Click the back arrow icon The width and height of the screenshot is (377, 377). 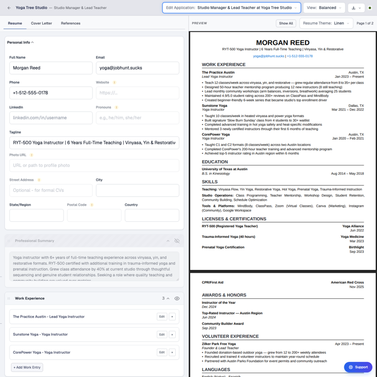[x=9, y=8]
